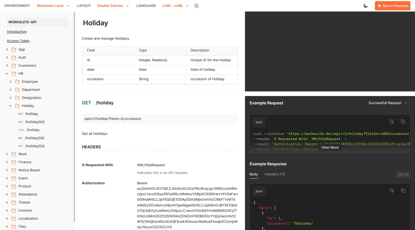
Task: Click the Event folder icon
Action: [14, 178]
